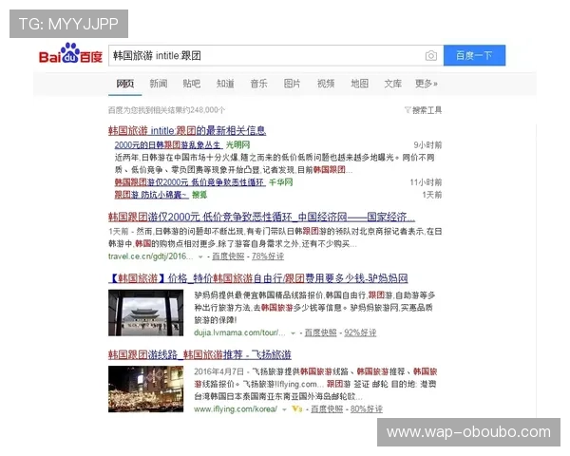Click the 9小时前 timestamp

tap(427, 145)
